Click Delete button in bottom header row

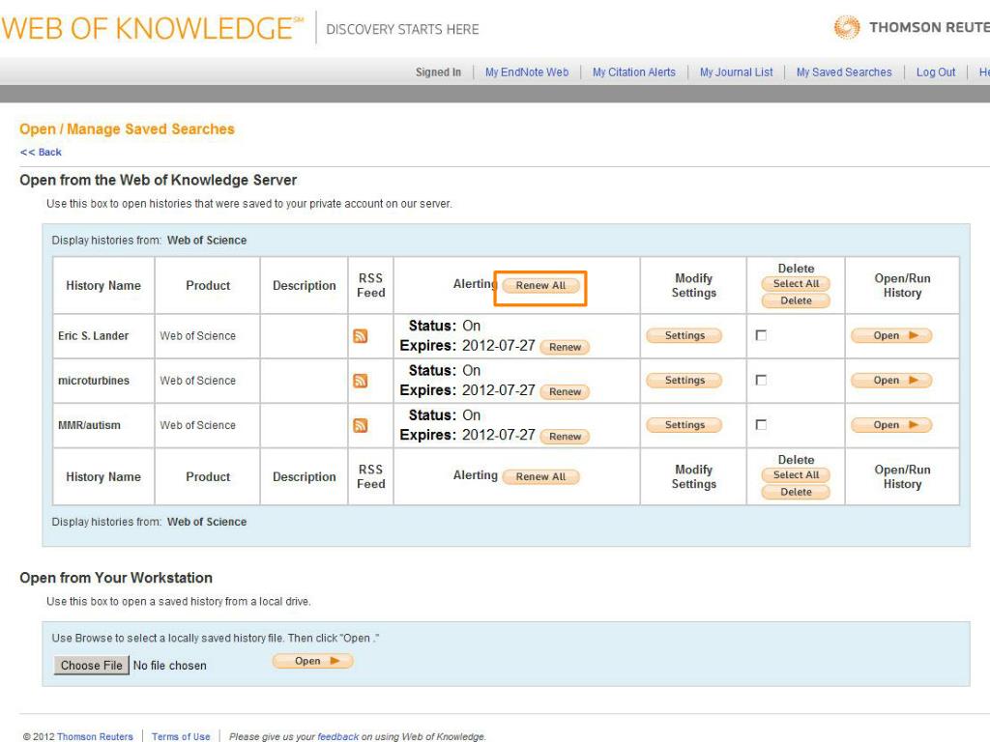pyautogui.click(x=796, y=492)
